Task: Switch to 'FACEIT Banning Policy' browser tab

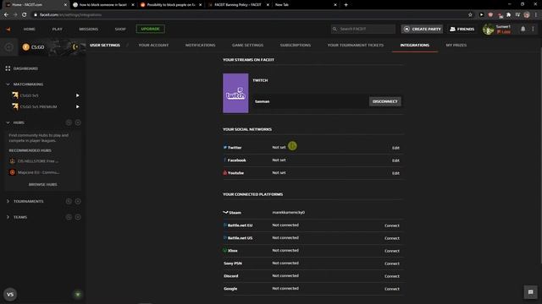Action: [238, 5]
